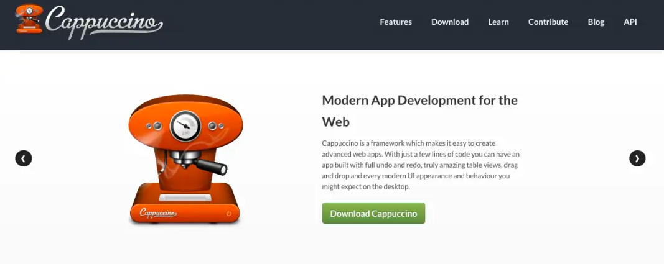Click the power light on the machine base
This screenshot has width=664, height=264.
228,214
